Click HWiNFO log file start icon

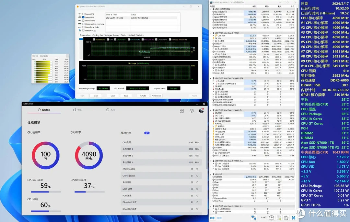[279, 218]
